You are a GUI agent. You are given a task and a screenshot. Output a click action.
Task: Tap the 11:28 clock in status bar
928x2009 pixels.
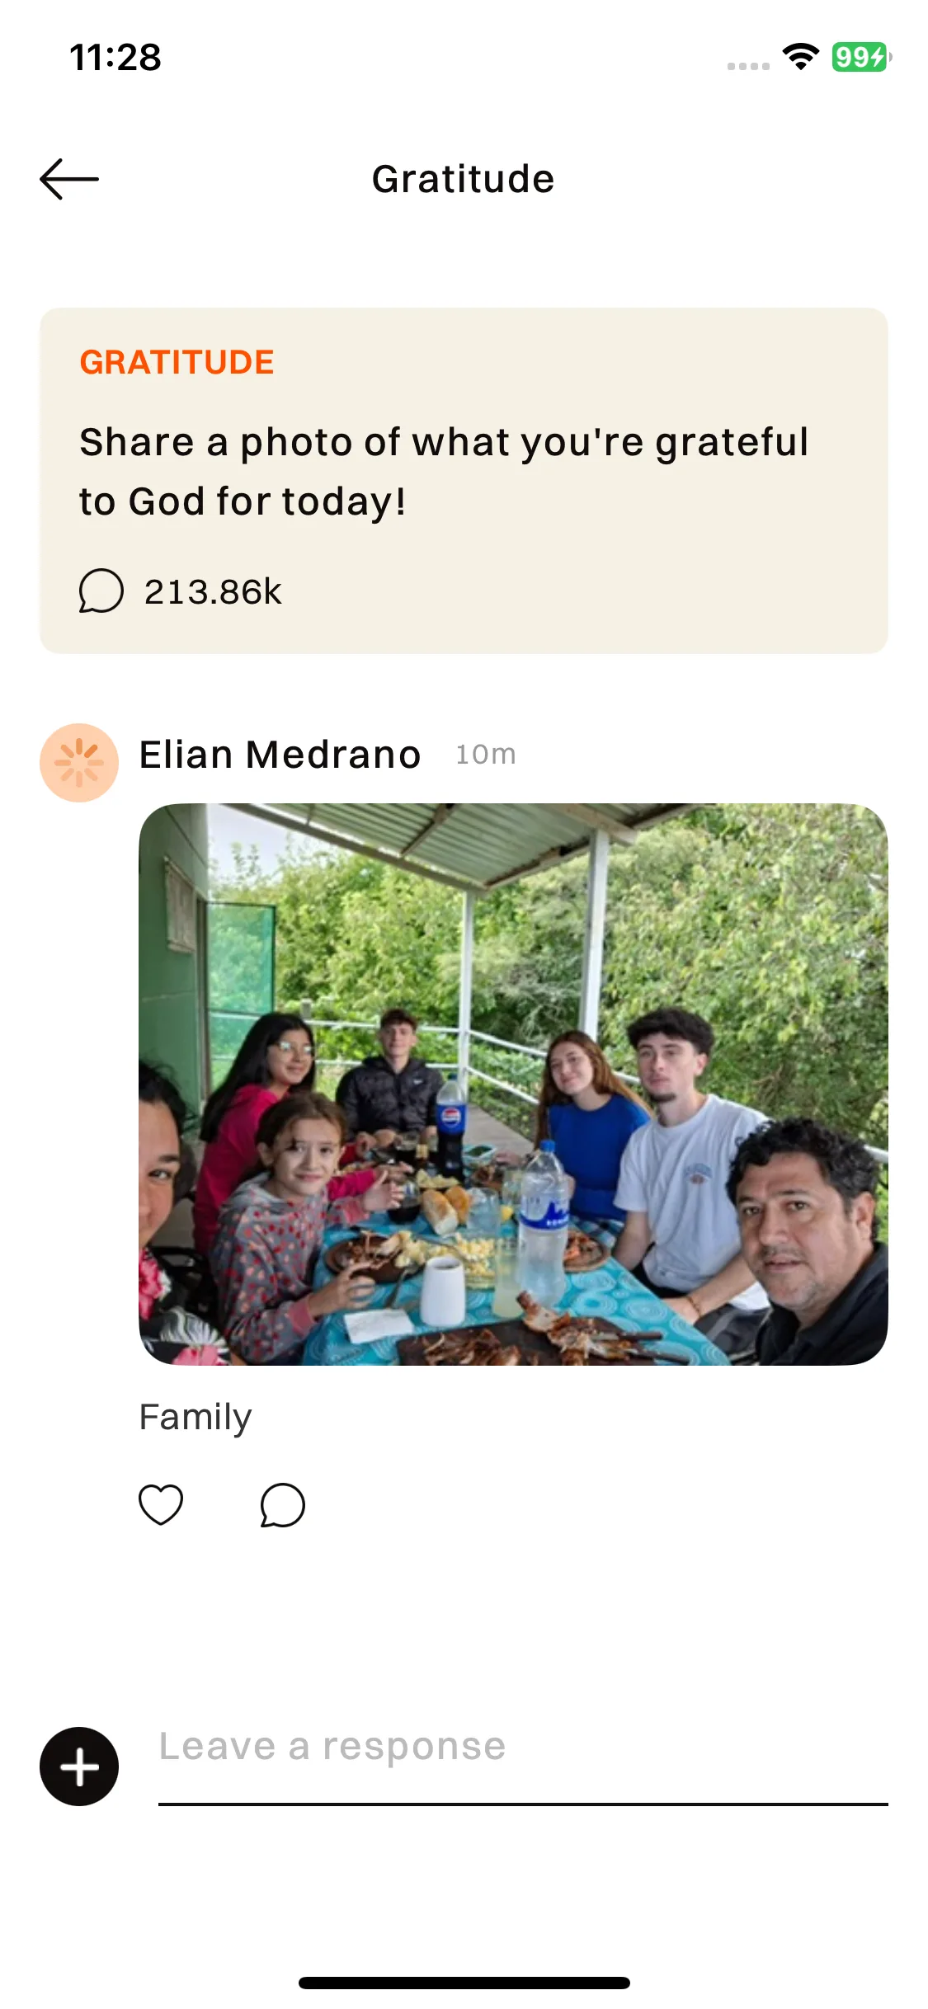pyautogui.click(x=115, y=57)
